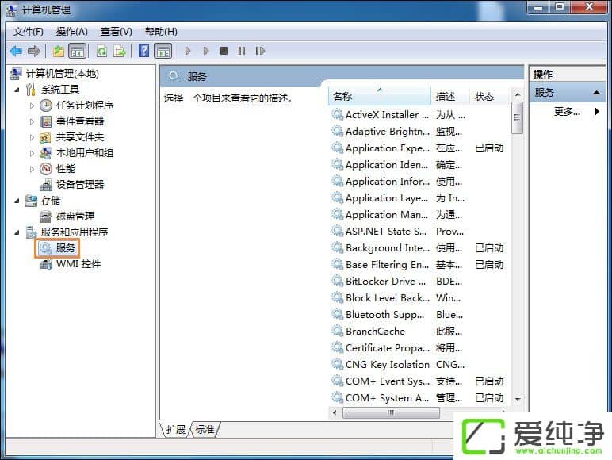Open the blue Help toolbar icon
612x460 pixels.
coord(143,51)
